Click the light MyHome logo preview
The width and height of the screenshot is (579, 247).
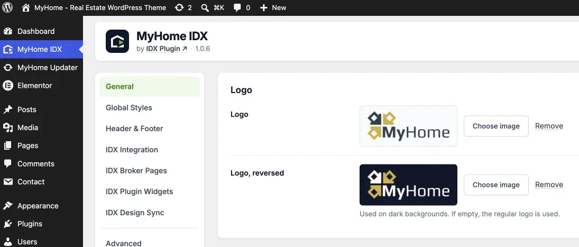coord(408,126)
